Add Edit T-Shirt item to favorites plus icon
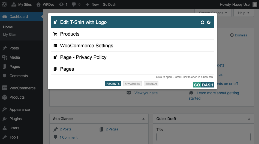Image resolution: width=259 pixels, height=144 pixels. 202,22
